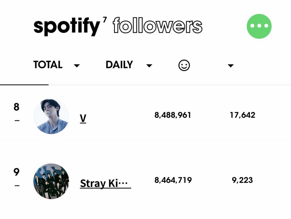Open the V artist link
Viewport: 291px width, 219px height.
83,119
